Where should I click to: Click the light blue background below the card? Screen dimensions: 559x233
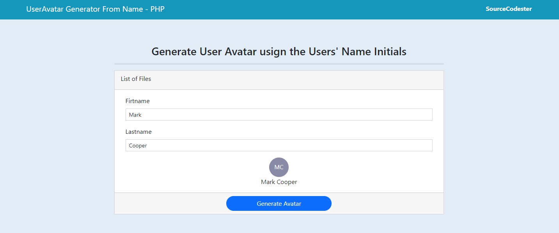(x=279, y=224)
